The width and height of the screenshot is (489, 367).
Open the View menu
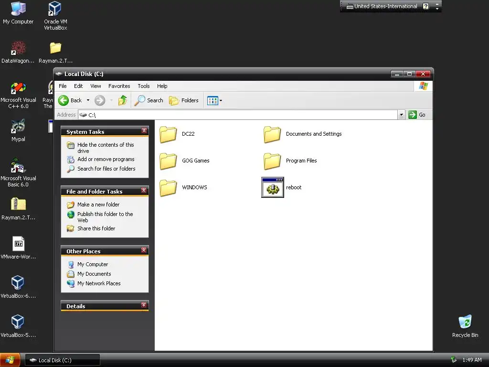pos(96,86)
